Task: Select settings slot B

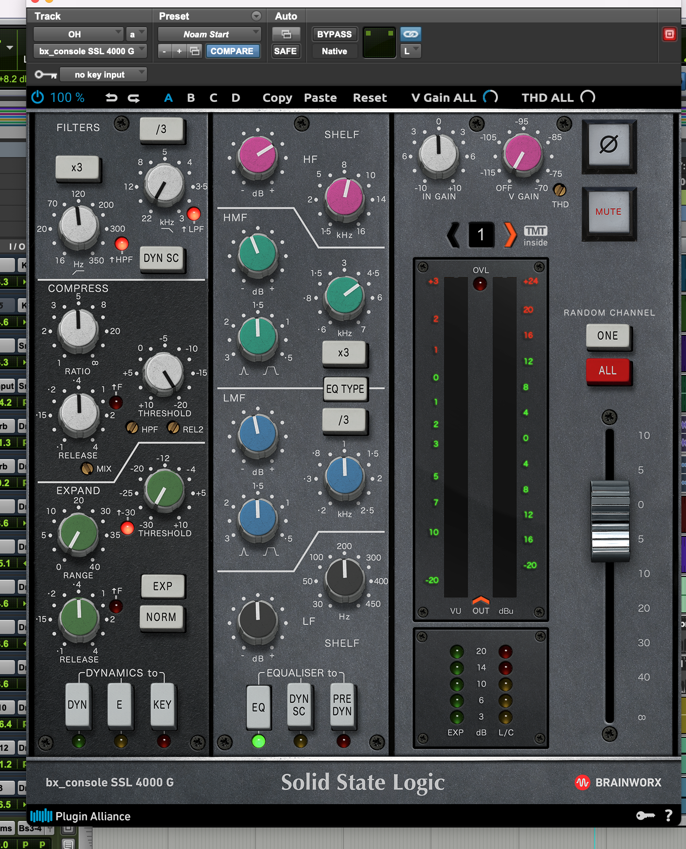Action: tap(191, 98)
